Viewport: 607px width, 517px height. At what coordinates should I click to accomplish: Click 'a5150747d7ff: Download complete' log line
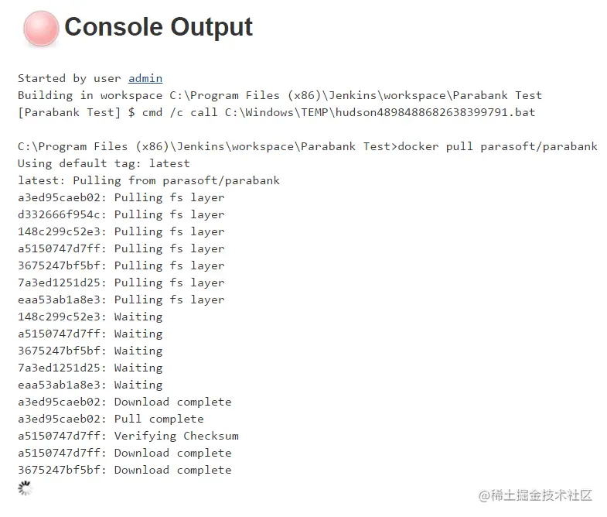coord(124,453)
